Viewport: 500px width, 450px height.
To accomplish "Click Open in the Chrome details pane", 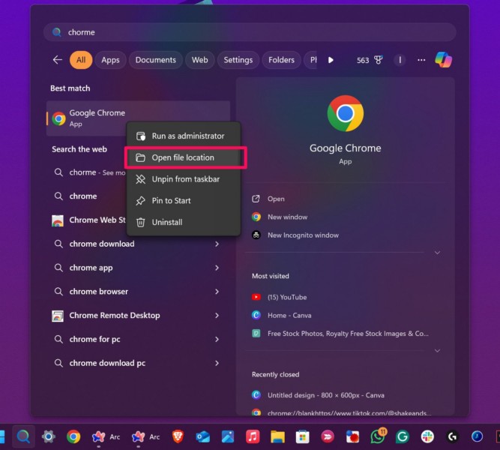I will tap(268, 199).
